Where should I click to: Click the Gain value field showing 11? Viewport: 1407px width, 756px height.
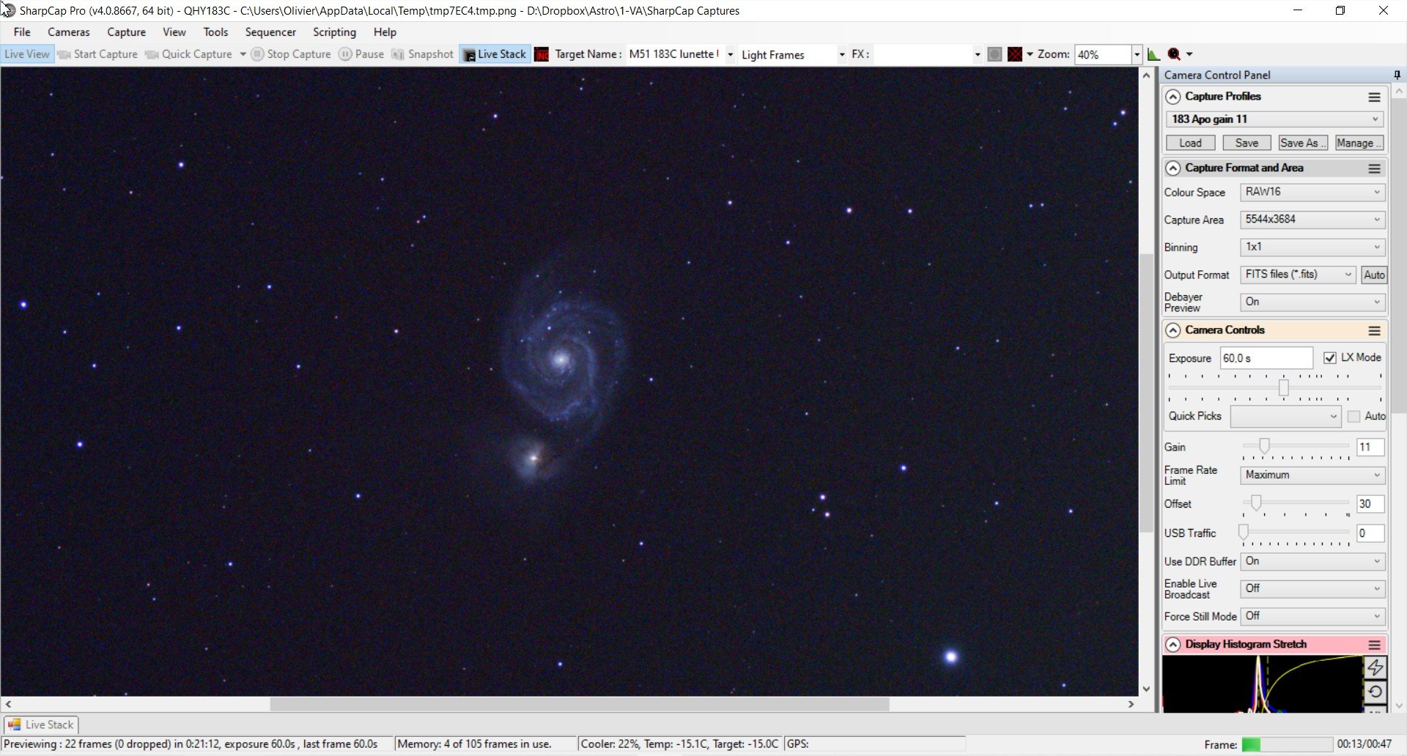click(1370, 447)
